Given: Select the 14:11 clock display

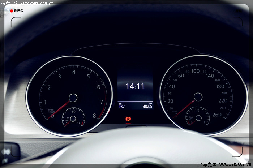Looking at the screenshot, I should (135, 86).
